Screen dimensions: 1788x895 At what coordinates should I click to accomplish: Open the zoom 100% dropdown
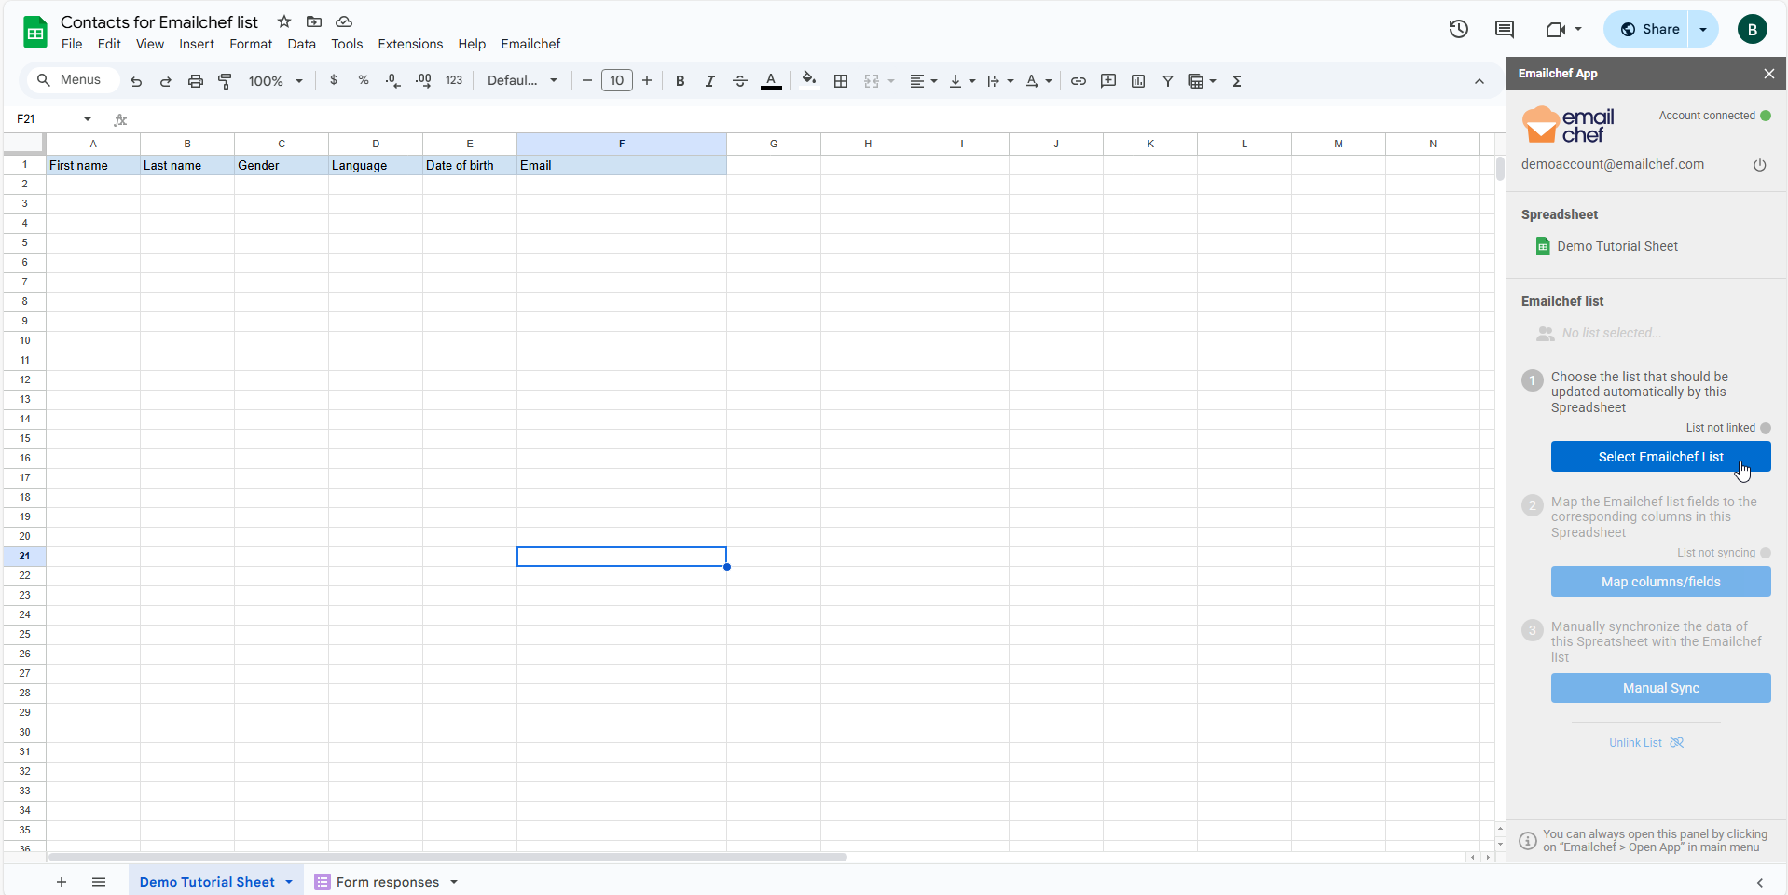(276, 81)
